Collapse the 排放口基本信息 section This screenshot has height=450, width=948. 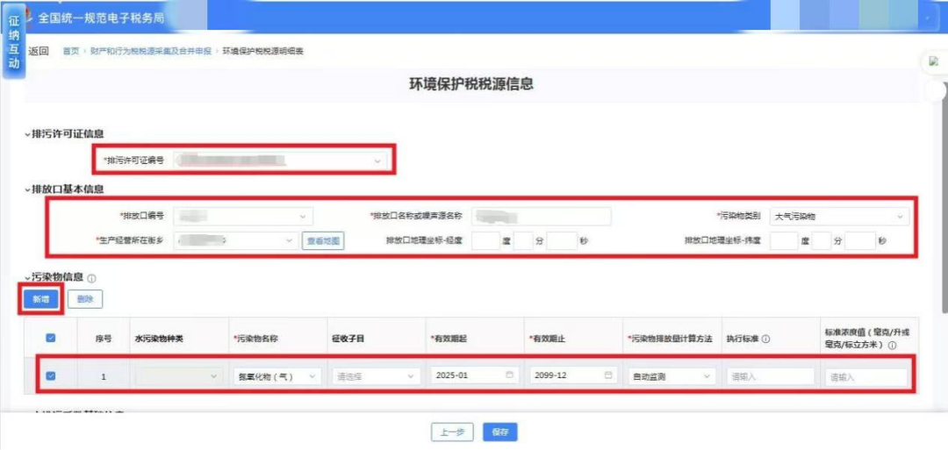point(28,189)
